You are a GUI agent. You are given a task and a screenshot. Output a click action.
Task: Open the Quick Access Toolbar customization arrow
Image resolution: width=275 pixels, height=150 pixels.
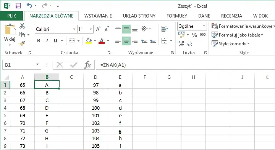[x=58, y=6]
